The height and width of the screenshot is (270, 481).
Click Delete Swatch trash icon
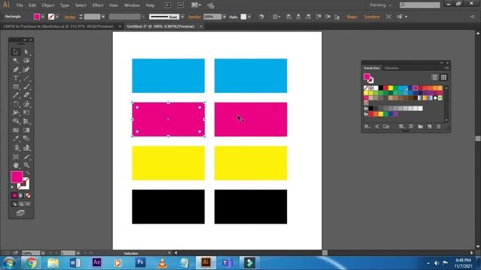pyautogui.click(x=439, y=127)
